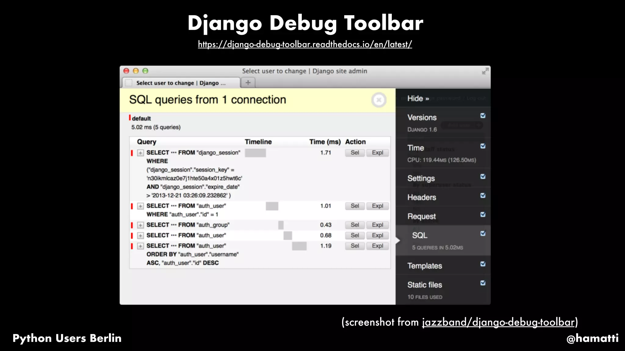Uncheck the Versions panel checkbox
Image resolution: width=625 pixels, height=351 pixels.
pyautogui.click(x=483, y=115)
